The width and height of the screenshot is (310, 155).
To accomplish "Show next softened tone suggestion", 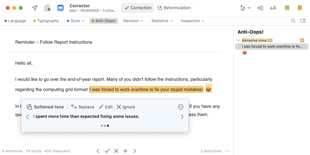I will point(182,117).
